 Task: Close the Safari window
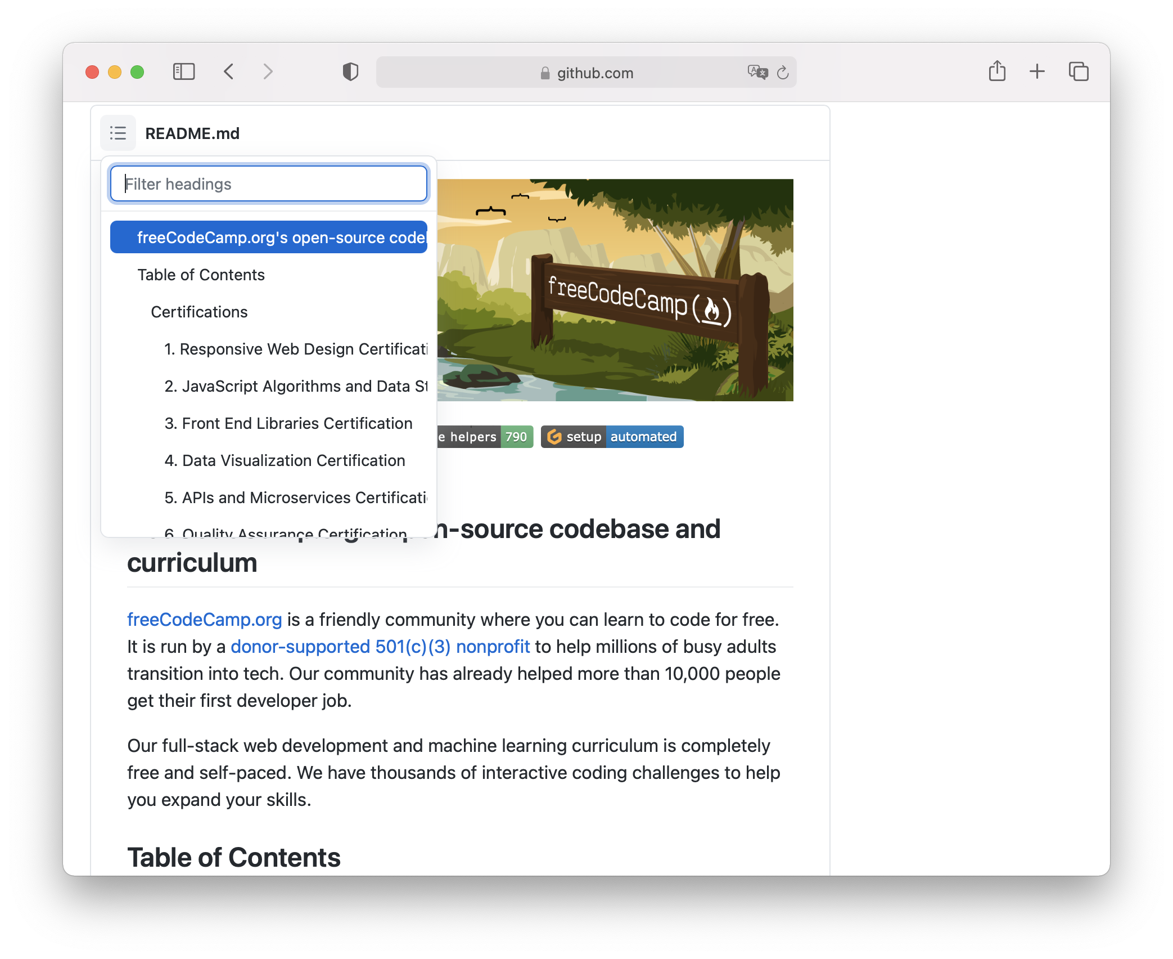(x=92, y=72)
